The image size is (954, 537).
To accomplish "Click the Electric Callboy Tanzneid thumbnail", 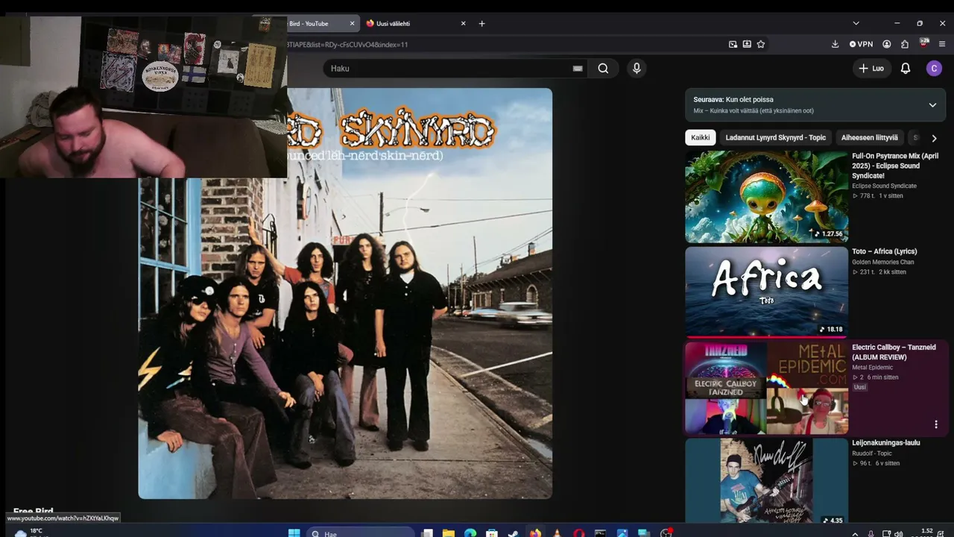I will 766,388.
